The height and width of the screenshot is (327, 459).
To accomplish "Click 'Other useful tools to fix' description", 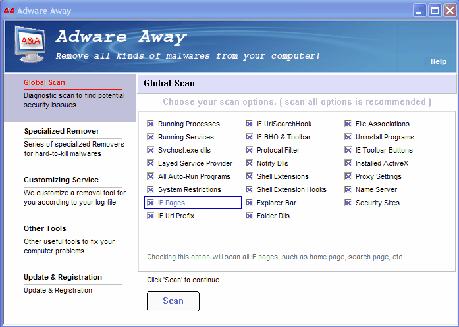I will tap(69, 246).
